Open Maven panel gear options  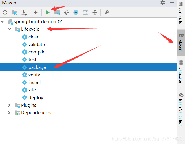(x=163, y=3)
